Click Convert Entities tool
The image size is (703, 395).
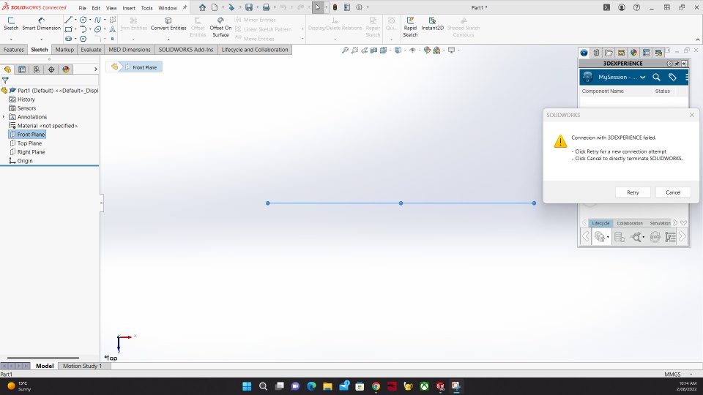[x=168, y=23]
